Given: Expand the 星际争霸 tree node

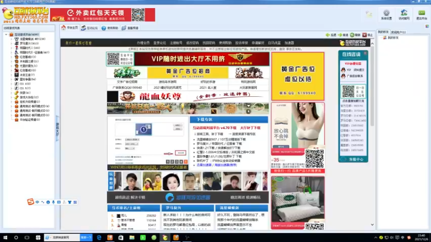Looking at the screenshot, I should coord(11,79).
